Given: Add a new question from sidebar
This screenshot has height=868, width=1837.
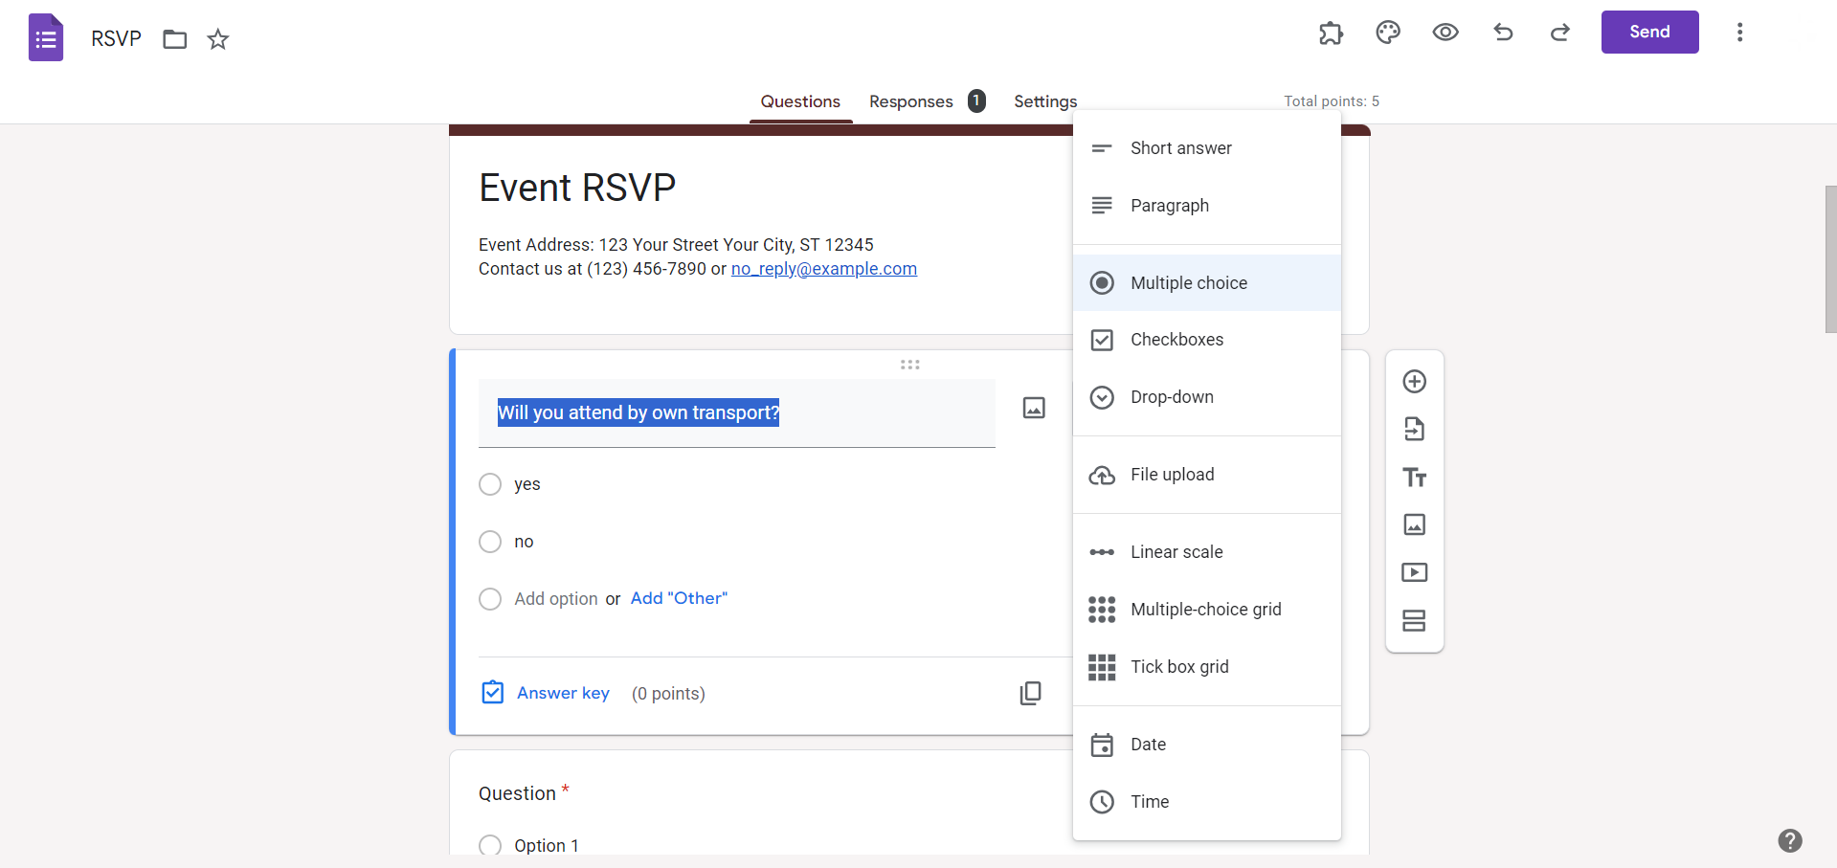Looking at the screenshot, I should (x=1414, y=382).
